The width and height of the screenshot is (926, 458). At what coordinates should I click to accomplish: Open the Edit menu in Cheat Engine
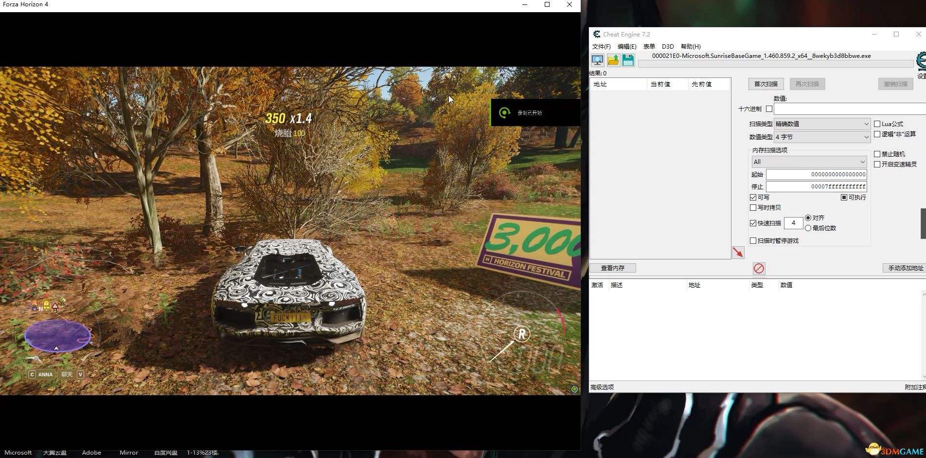click(627, 47)
